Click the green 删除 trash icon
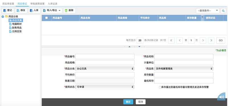 [x=66, y=10]
